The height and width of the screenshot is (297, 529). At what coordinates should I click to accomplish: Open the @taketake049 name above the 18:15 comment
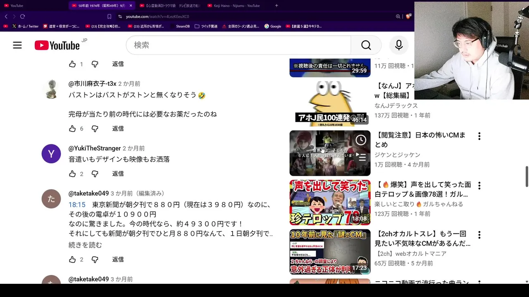pos(88,193)
